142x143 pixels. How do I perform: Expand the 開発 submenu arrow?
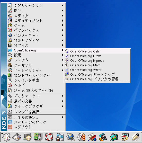click(62, 11)
